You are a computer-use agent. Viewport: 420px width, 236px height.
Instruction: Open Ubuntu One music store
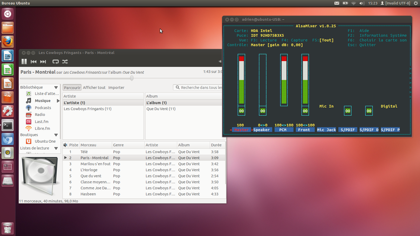click(45, 141)
